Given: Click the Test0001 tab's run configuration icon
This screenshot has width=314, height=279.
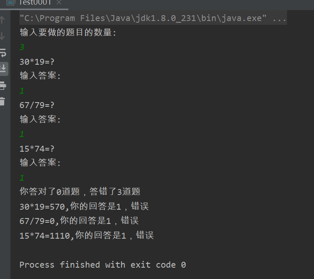Looking at the screenshot, I should click(x=11, y=3).
